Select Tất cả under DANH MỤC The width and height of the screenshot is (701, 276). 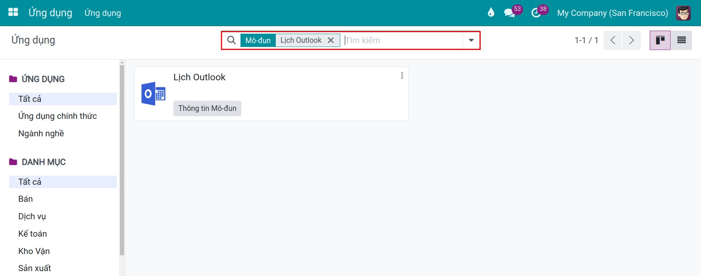(x=63, y=182)
